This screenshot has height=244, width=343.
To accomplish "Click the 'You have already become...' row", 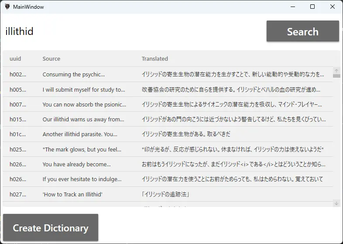I will [77, 165].
